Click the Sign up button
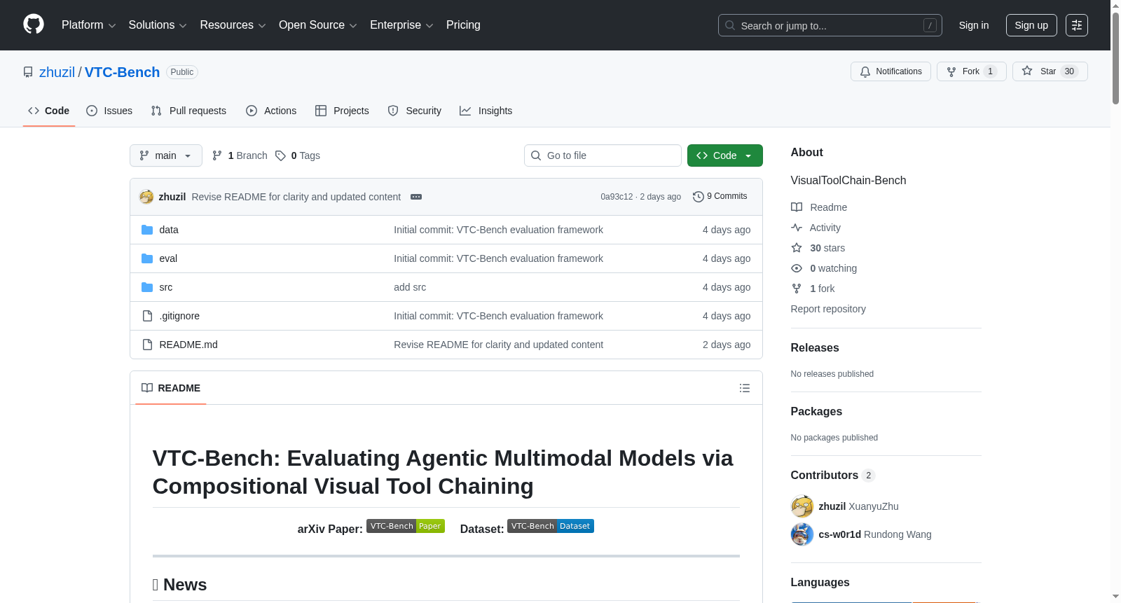Image resolution: width=1121 pixels, height=603 pixels. coord(1031,25)
